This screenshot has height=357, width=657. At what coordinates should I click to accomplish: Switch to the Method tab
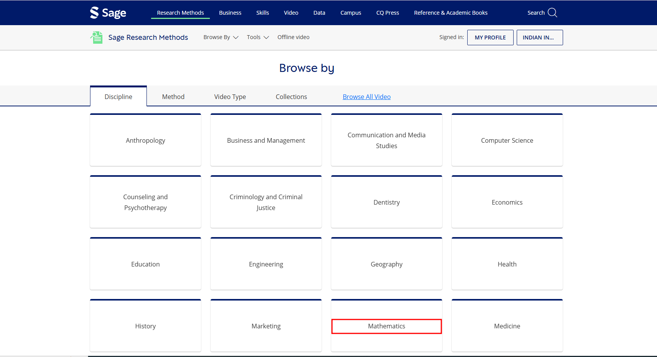173,97
